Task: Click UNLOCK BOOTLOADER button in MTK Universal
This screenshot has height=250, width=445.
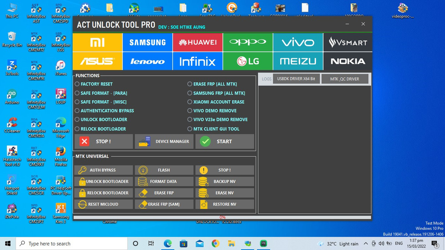Action: (x=104, y=182)
